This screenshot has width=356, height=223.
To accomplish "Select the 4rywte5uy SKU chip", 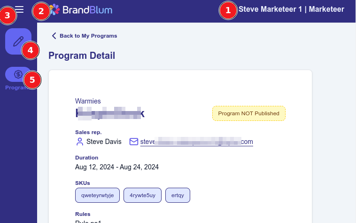I will pos(143,195).
